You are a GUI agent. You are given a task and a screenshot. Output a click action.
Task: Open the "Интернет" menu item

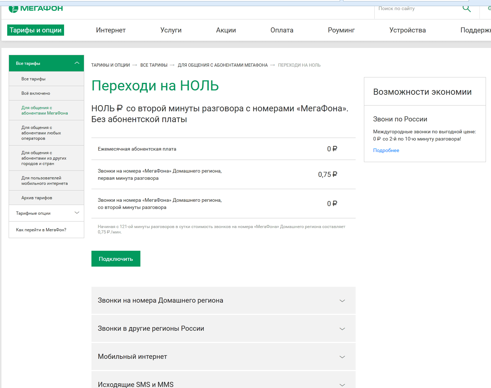[111, 30]
